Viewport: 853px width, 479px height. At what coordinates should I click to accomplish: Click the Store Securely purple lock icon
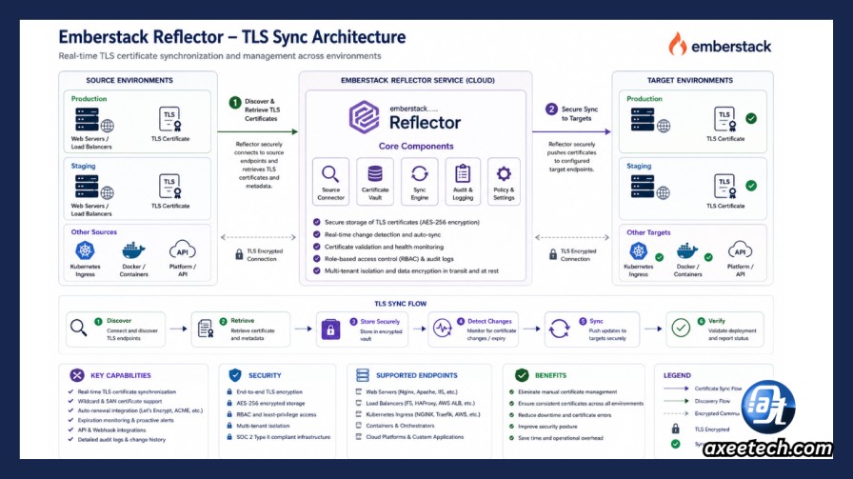point(330,329)
